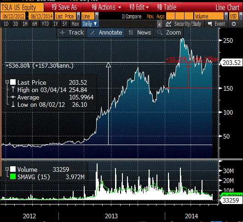The height and width of the screenshot is (222, 243).
Task: Select the 5Y time range
Action: click(65, 24)
